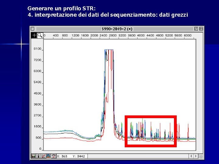This screenshot has height=164, width=219.
Task: Click the 4500 value on vertical axis
Action: click(37, 93)
